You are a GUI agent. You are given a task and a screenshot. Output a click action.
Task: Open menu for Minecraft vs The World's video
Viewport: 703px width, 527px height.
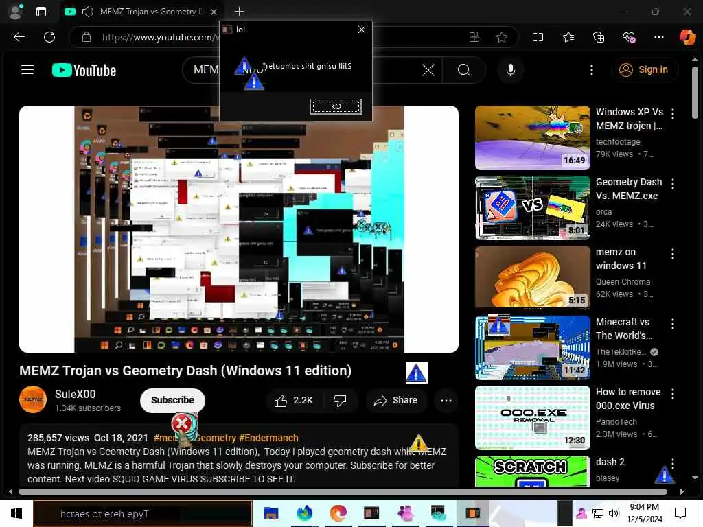pos(673,324)
